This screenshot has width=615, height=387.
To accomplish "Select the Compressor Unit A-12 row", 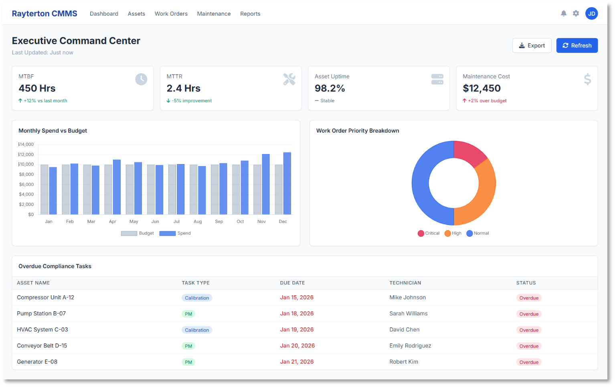I will pos(46,298).
